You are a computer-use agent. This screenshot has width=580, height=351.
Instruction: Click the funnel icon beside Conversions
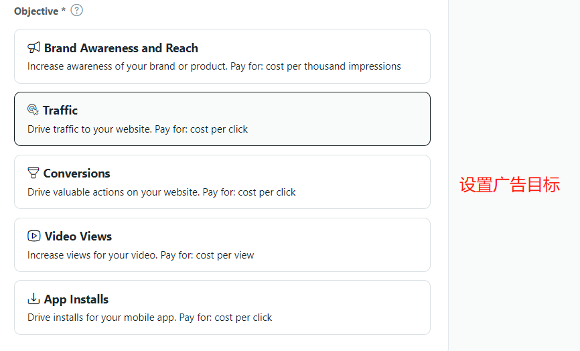33,173
